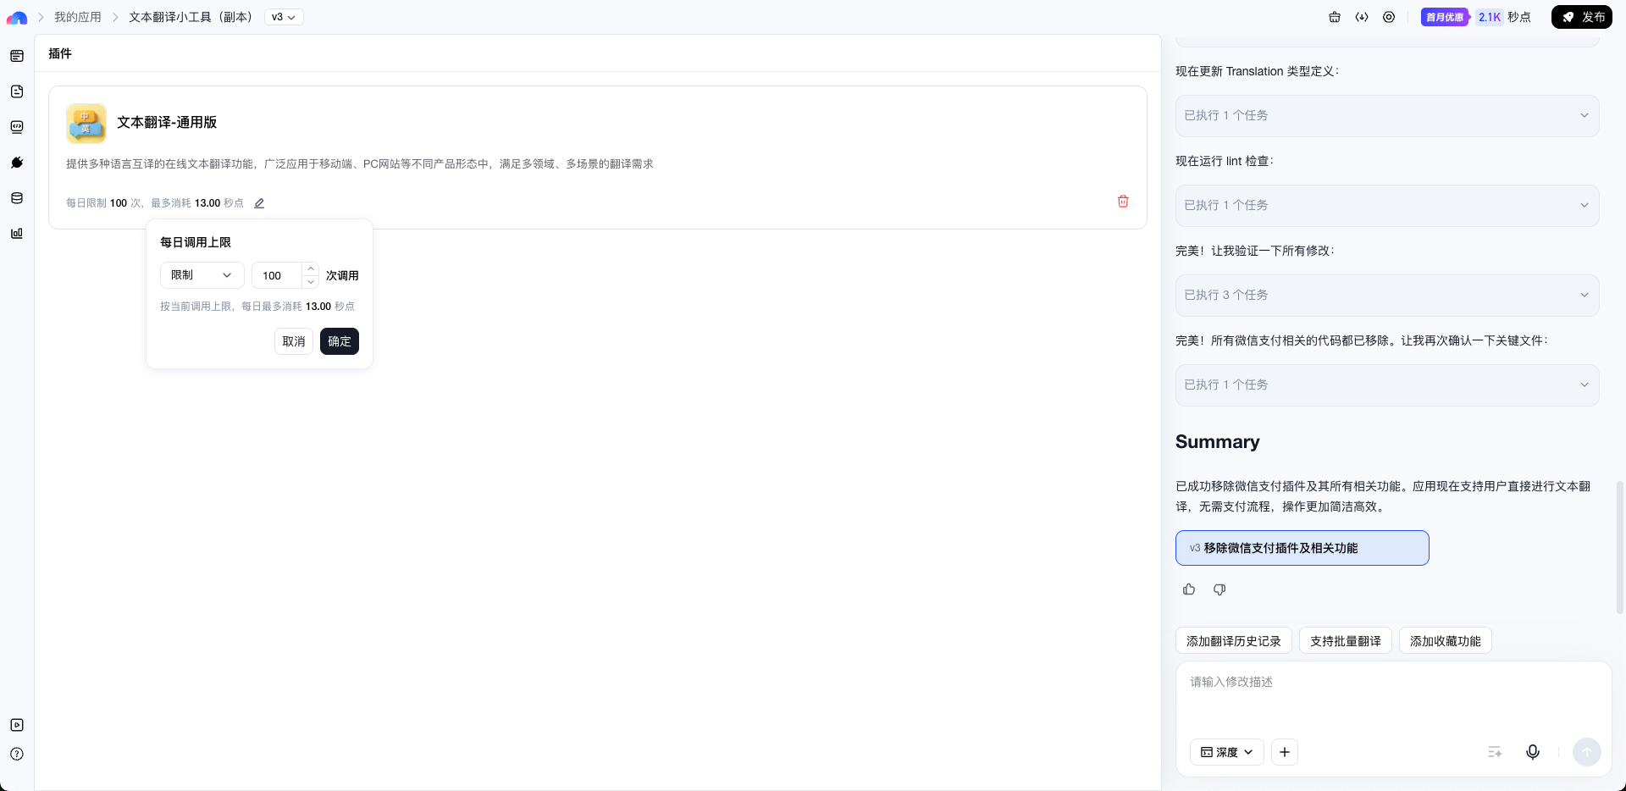1626x791 pixels.
Task: Open the 深度 mode dropdown
Action: 1226,752
